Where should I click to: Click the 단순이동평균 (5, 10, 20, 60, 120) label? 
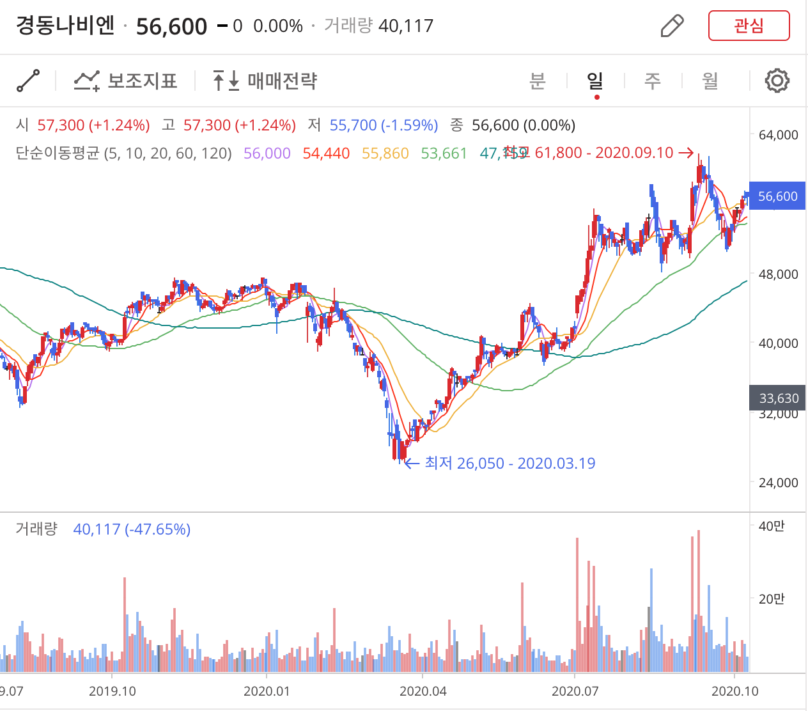coord(124,153)
